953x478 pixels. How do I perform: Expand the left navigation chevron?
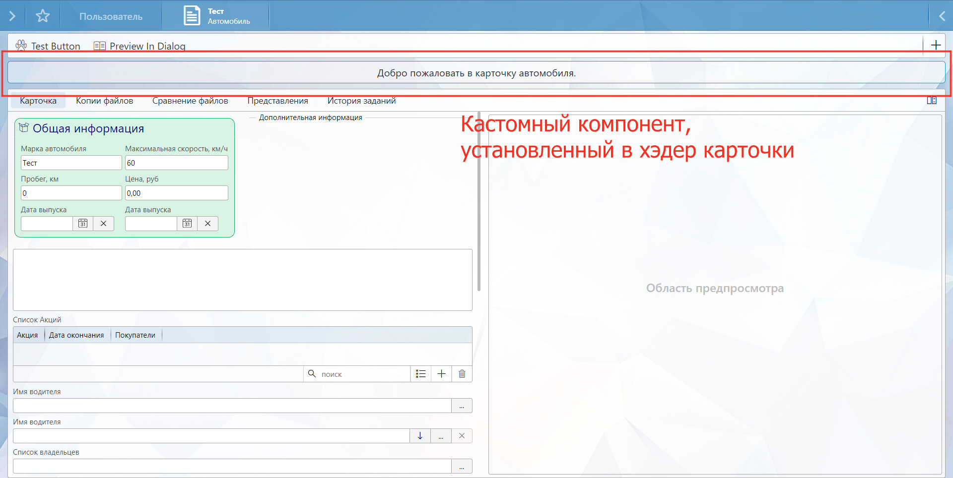click(12, 16)
